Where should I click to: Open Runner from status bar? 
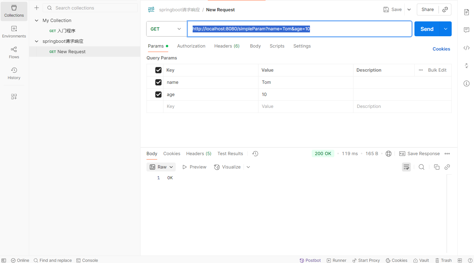click(x=337, y=260)
